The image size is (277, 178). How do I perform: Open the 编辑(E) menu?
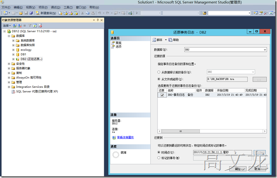point(18,7)
